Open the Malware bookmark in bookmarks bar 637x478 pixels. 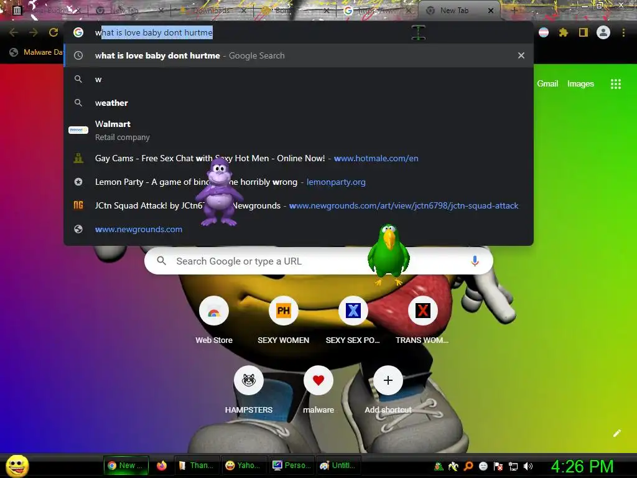pos(37,52)
